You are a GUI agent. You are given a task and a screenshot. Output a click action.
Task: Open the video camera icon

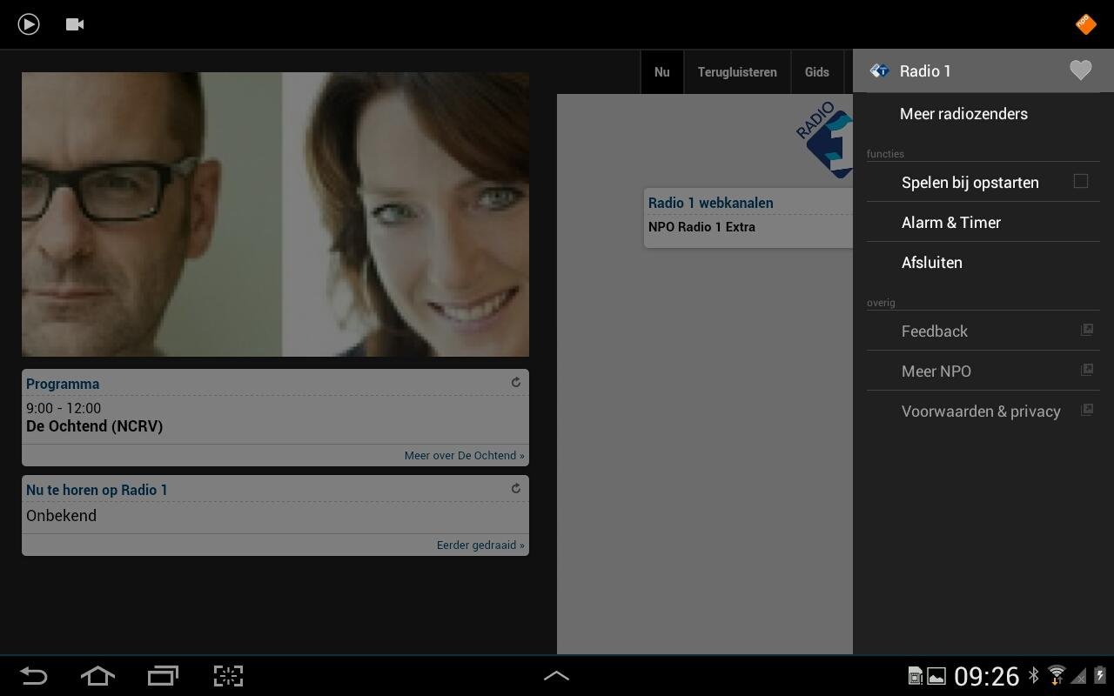75,24
